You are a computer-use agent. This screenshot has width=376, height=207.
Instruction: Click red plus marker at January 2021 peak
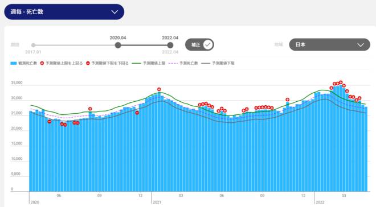pos(159,89)
